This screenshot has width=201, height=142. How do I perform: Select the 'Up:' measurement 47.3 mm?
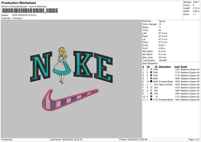[163, 39]
